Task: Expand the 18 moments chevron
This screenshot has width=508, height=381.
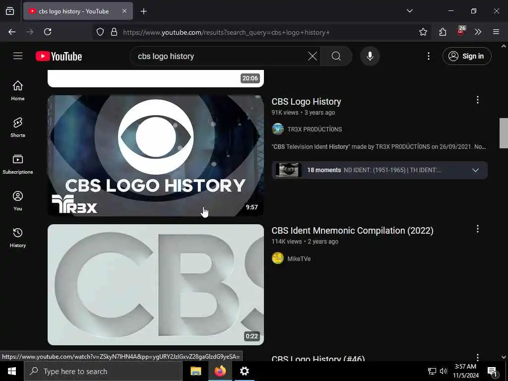Action: coord(475,171)
